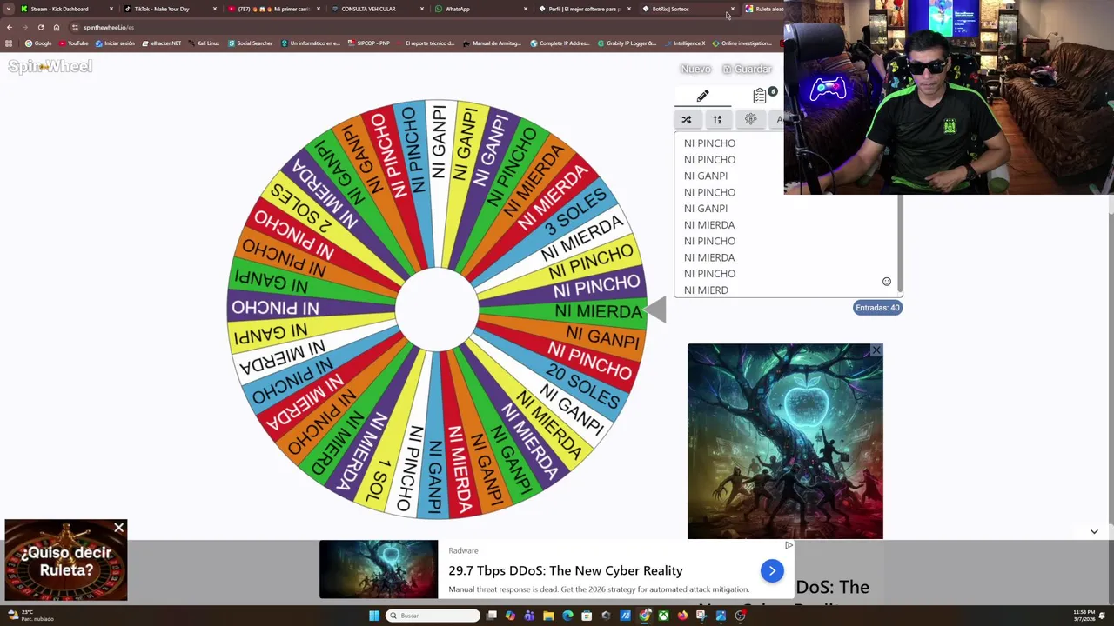Click the browser back arrow
The height and width of the screenshot is (626, 1114).
coord(10,27)
